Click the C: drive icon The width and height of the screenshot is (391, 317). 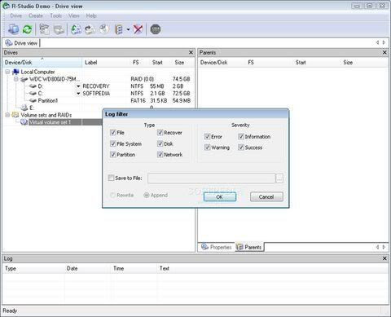point(33,94)
